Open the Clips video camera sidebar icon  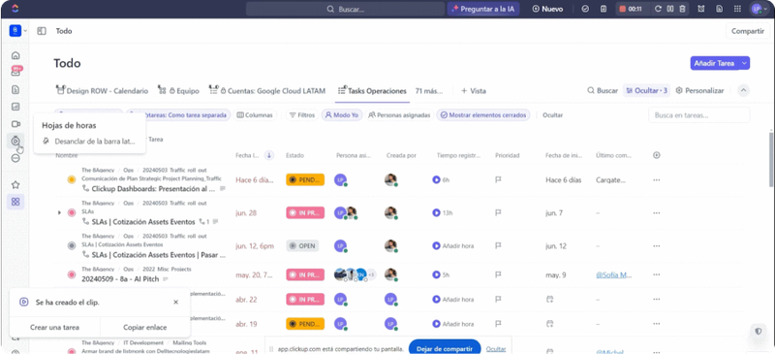tap(15, 124)
